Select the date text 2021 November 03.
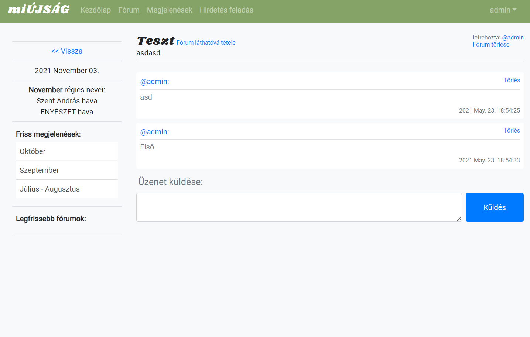This screenshot has width=530, height=337. (67, 71)
